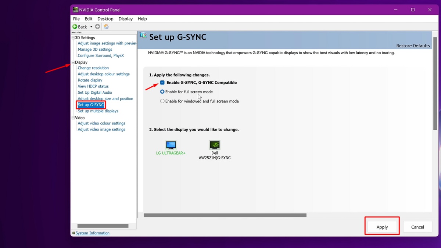
Task: Open Adjust desktop size and position
Action: click(x=105, y=98)
